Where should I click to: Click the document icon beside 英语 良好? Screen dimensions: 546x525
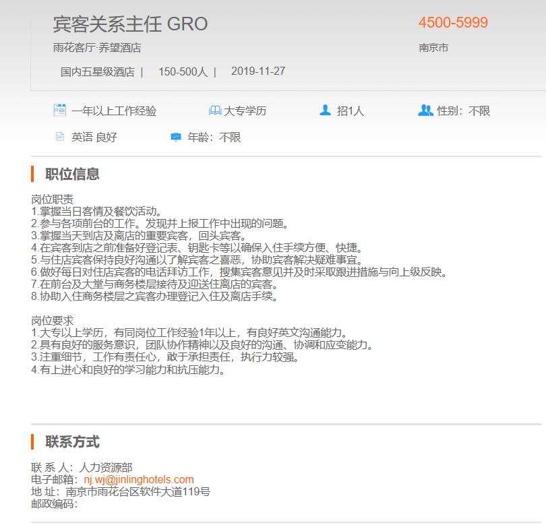tap(59, 137)
